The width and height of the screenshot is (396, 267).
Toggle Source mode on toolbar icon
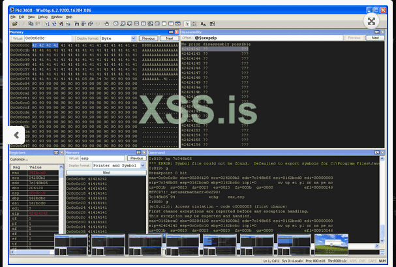(187, 24)
